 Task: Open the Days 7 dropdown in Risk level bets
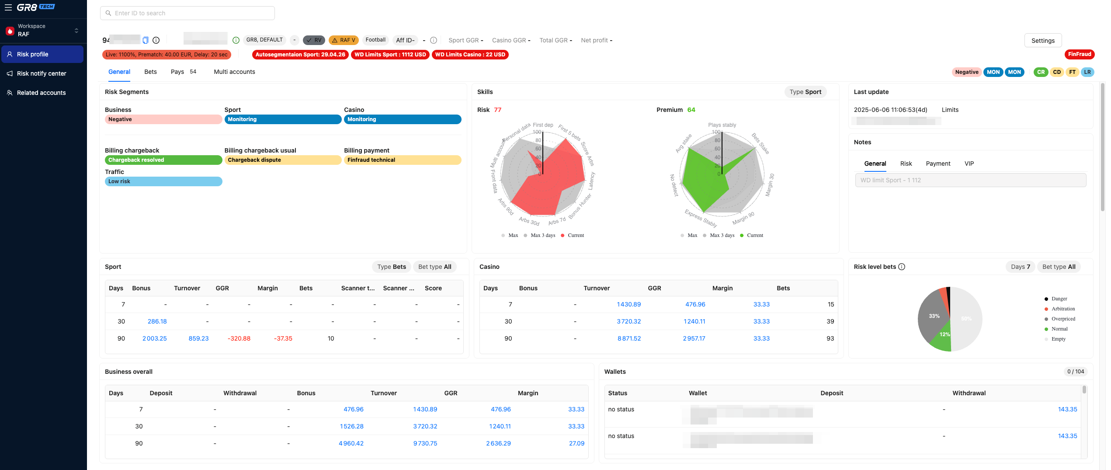[1020, 267]
